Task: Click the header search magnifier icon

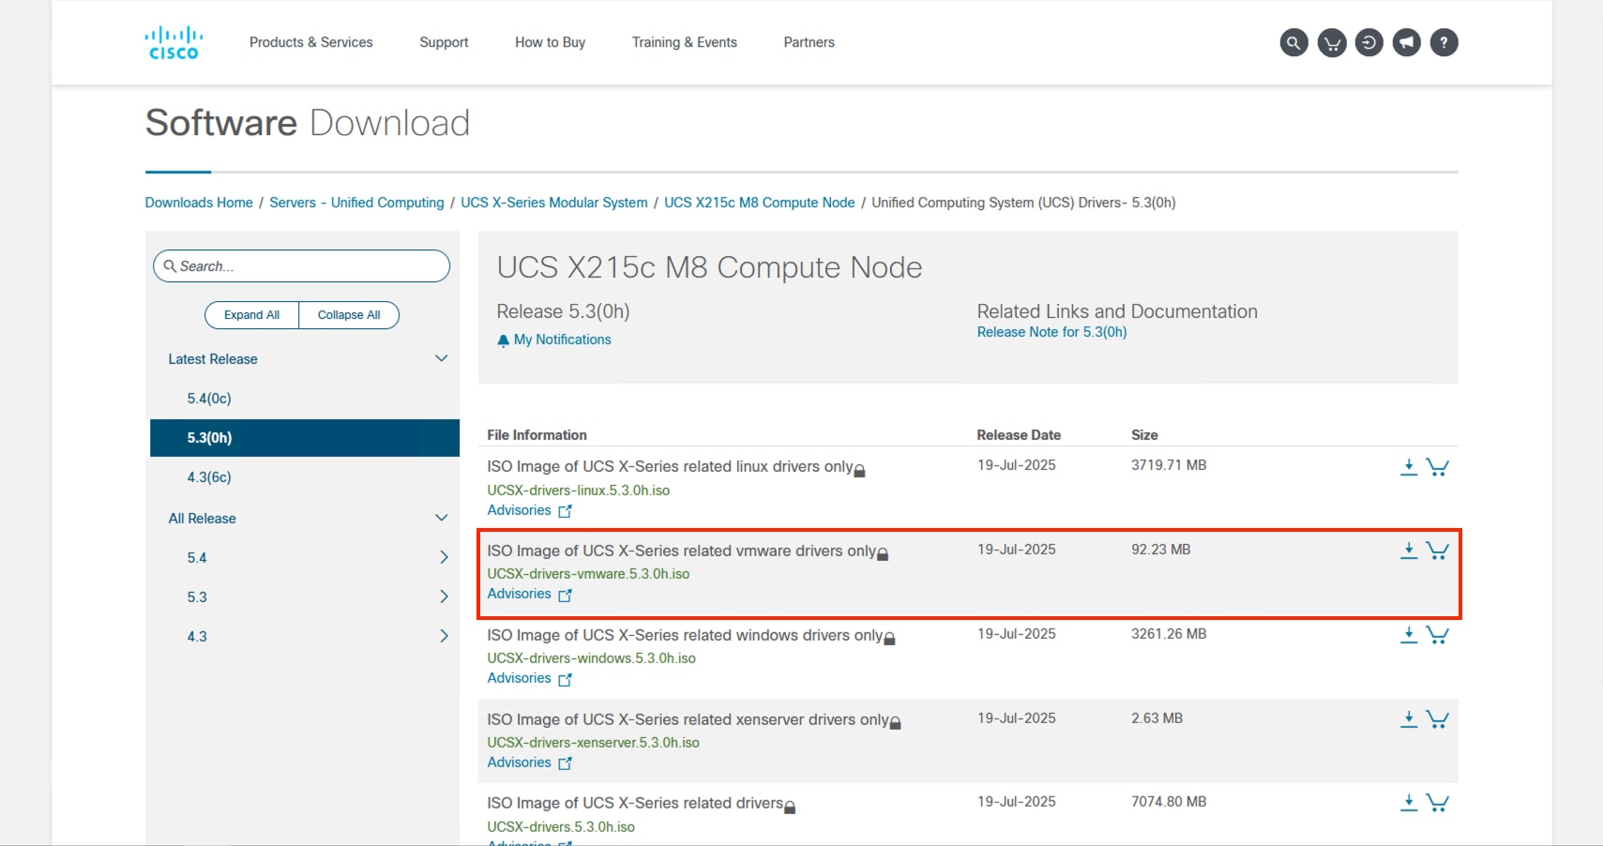Action: point(1293,42)
